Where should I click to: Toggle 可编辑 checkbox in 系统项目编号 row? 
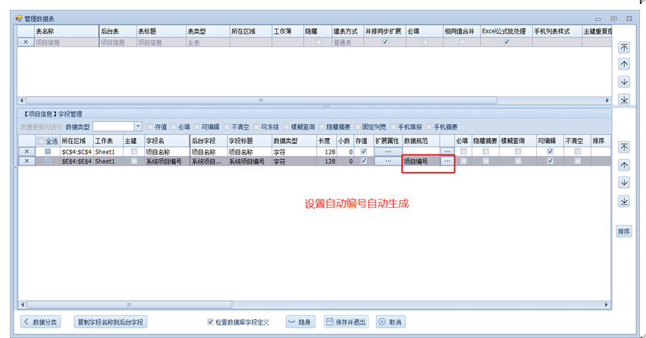pyautogui.click(x=550, y=161)
